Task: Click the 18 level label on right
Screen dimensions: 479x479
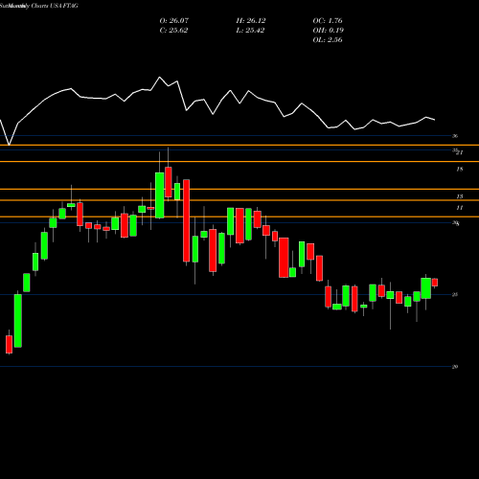Action: tap(460, 170)
